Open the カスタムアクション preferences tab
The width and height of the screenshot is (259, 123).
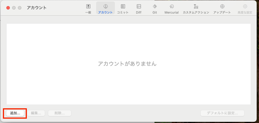[196, 9]
